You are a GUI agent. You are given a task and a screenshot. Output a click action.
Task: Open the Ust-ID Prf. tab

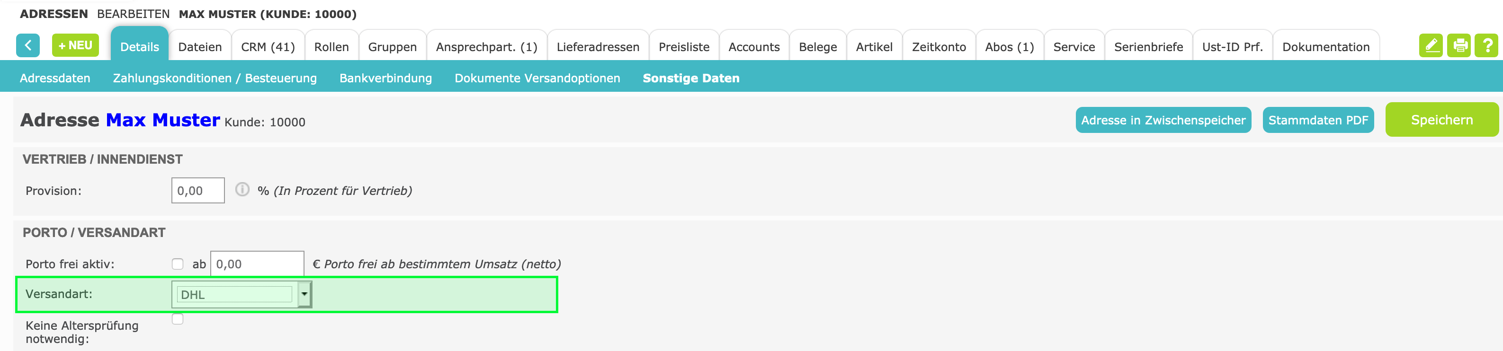[1232, 47]
